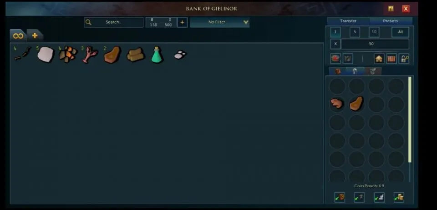The image size is (437, 210).
Task: Click the treasure chest icon
Action: point(391,59)
